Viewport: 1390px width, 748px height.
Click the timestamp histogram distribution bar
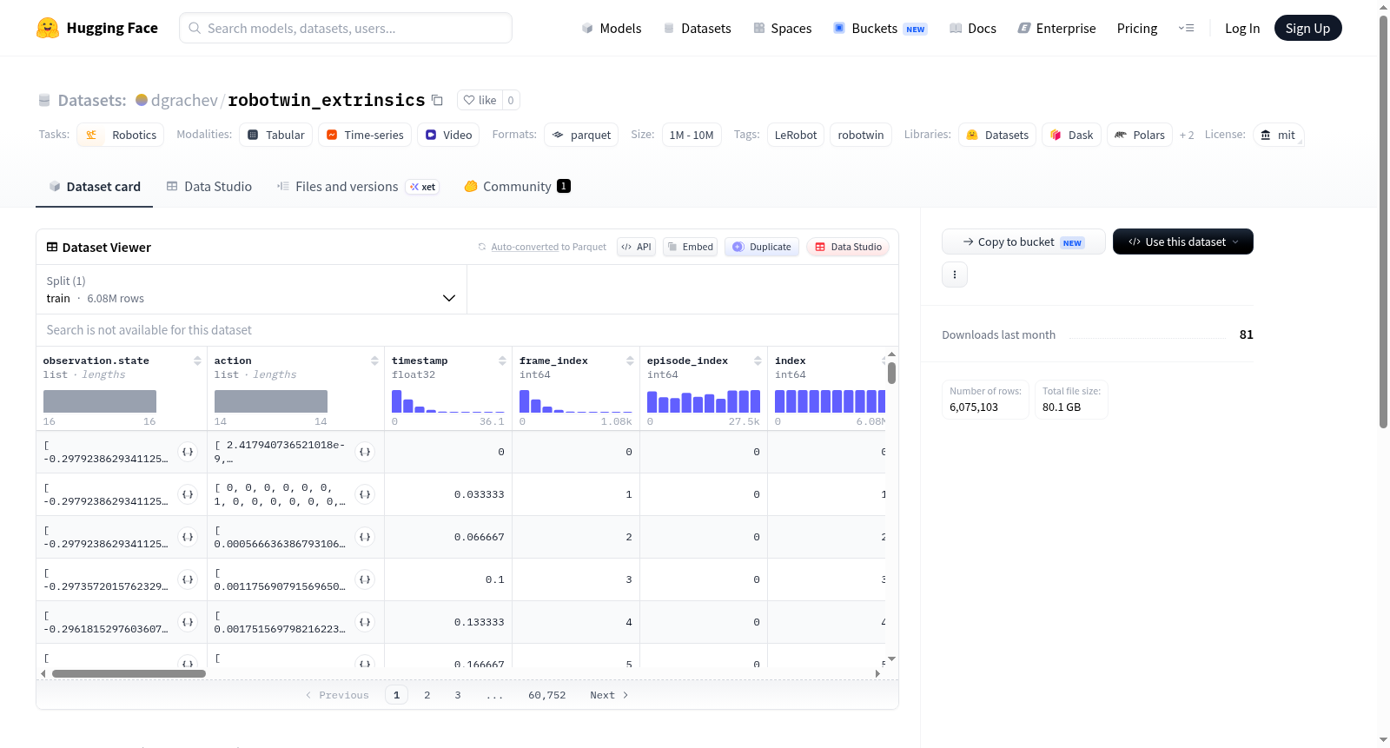[448, 401]
